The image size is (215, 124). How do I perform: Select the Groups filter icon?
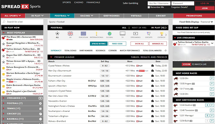(x=149, y=34)
